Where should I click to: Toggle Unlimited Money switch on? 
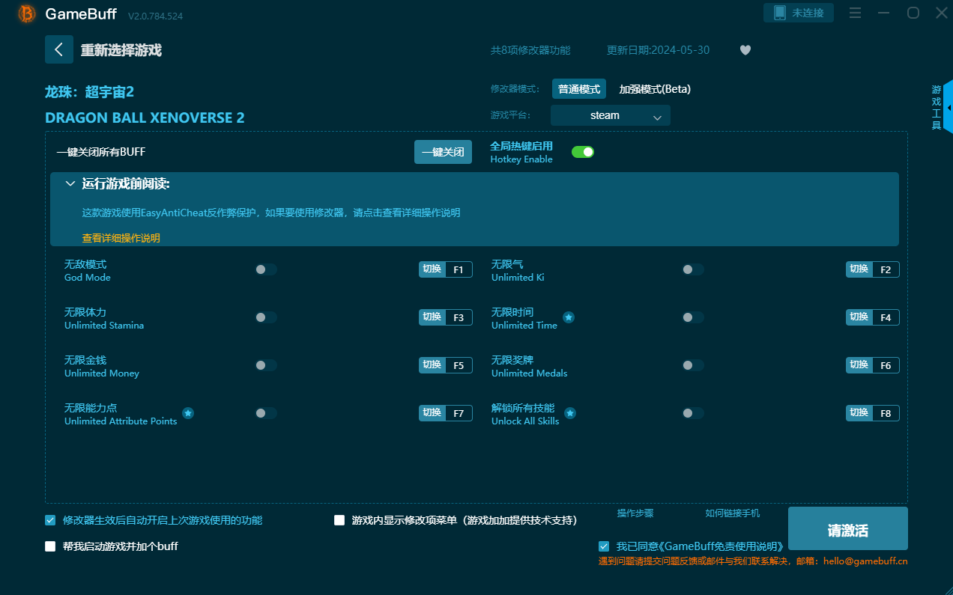coord(265,365)
